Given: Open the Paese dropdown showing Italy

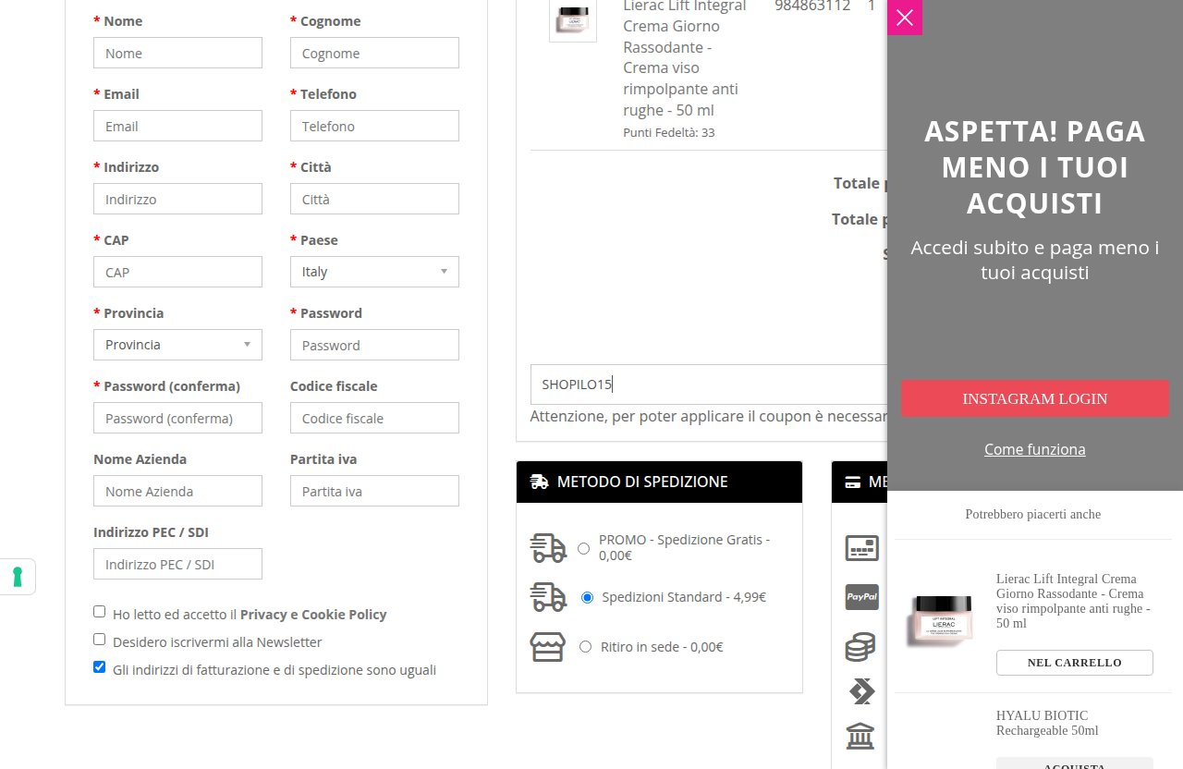Looking at the screenshot, I should [374, 272].
